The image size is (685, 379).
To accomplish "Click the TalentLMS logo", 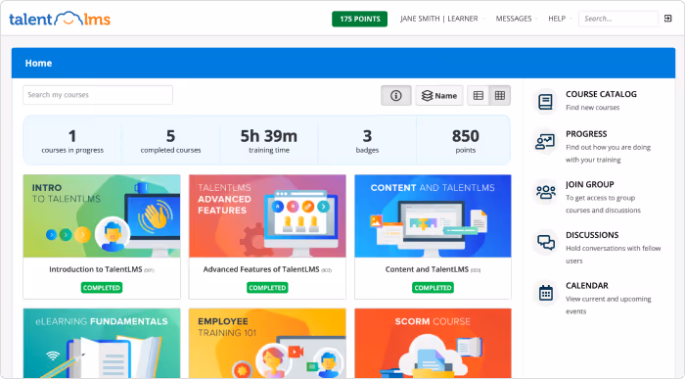I will click(60, 19).
